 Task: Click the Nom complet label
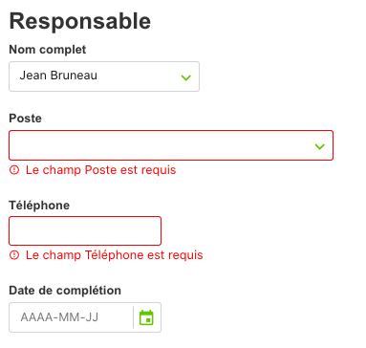pos(48,50)
